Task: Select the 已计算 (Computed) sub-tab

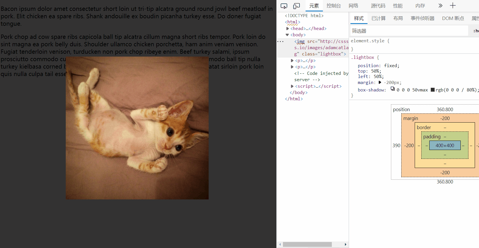Action: point(378,18)
